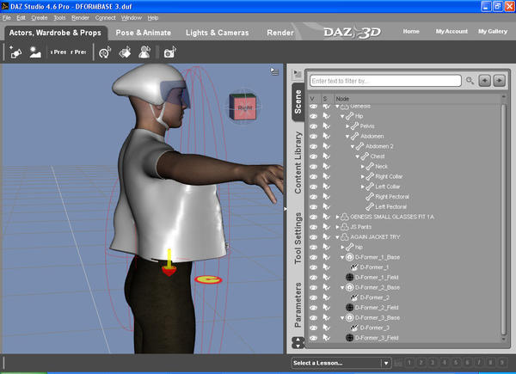
Task: Click the scene list vertical scrollbar
Action: click(503, 218)
